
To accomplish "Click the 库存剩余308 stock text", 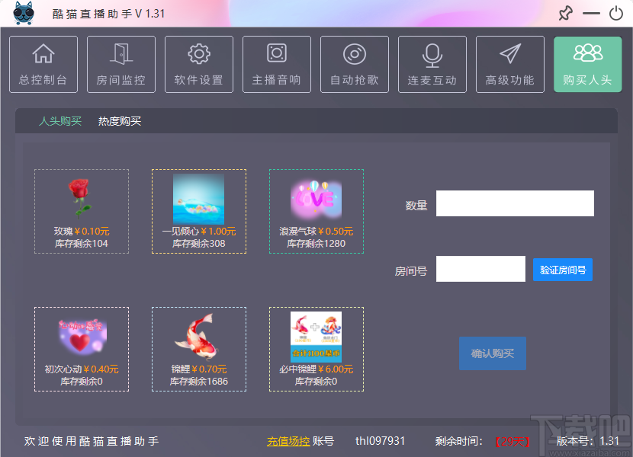I will click(199, 244).
